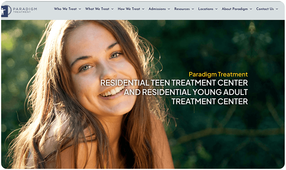
Task: Expand the Resources chevron arrow
Action: pyautogui.click(x=193, y=9)
